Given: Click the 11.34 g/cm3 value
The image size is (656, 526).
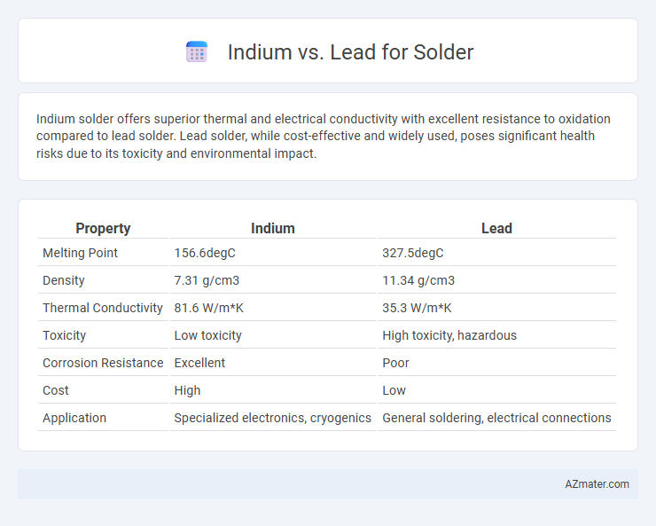Looking at the screenshot, I should (x=418, y=280).
